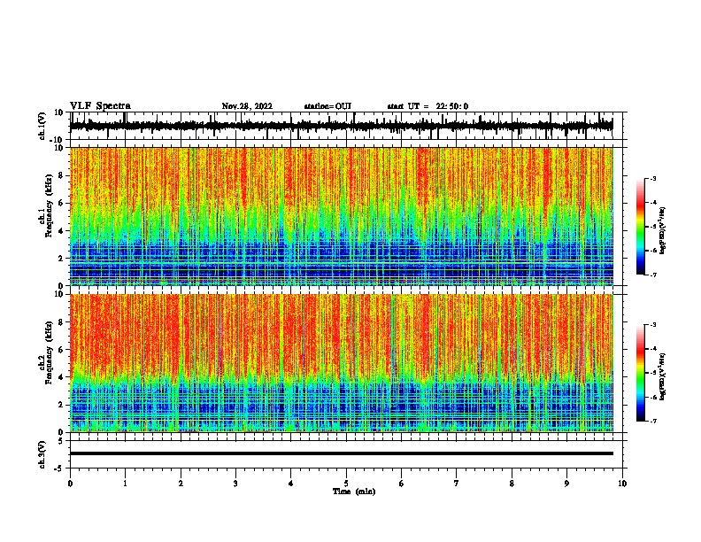Select the "Time (min)" x-axis label

coord(354,492)
